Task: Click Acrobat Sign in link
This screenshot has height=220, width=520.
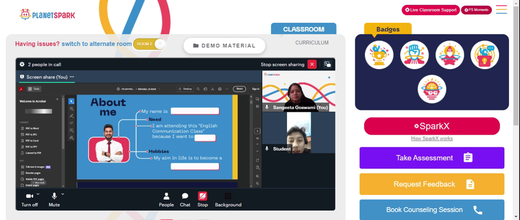Action: 256,89
